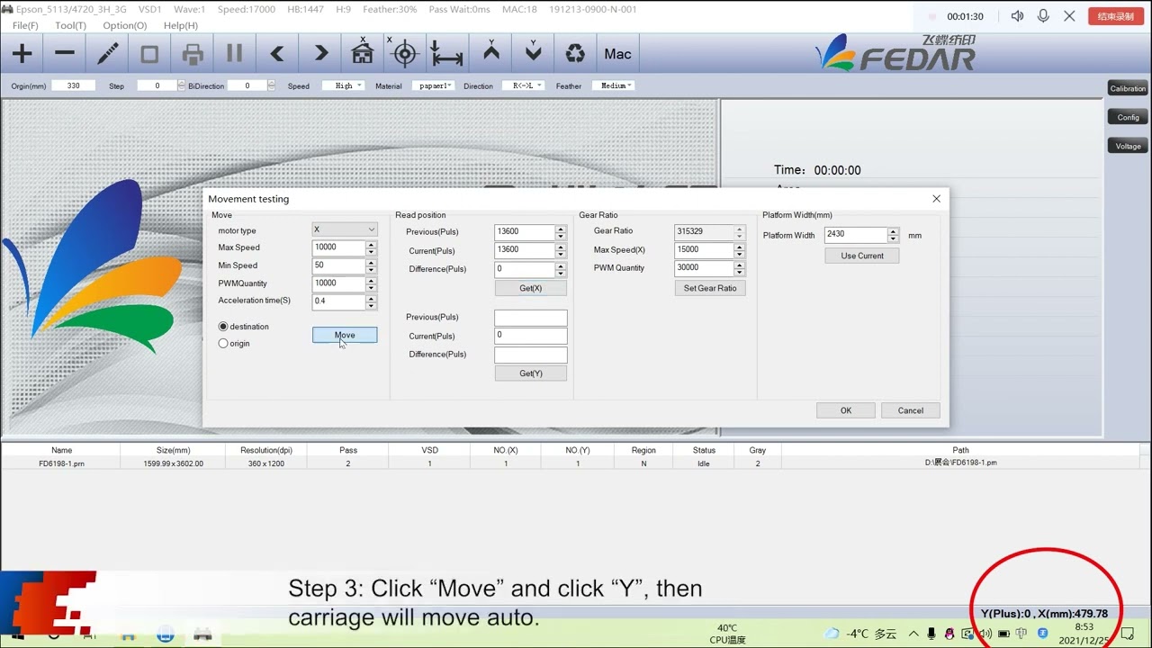This screenshot has height=648, width=1152.
Task: Switch to the Config side tab
Action: coord(1128,117)
